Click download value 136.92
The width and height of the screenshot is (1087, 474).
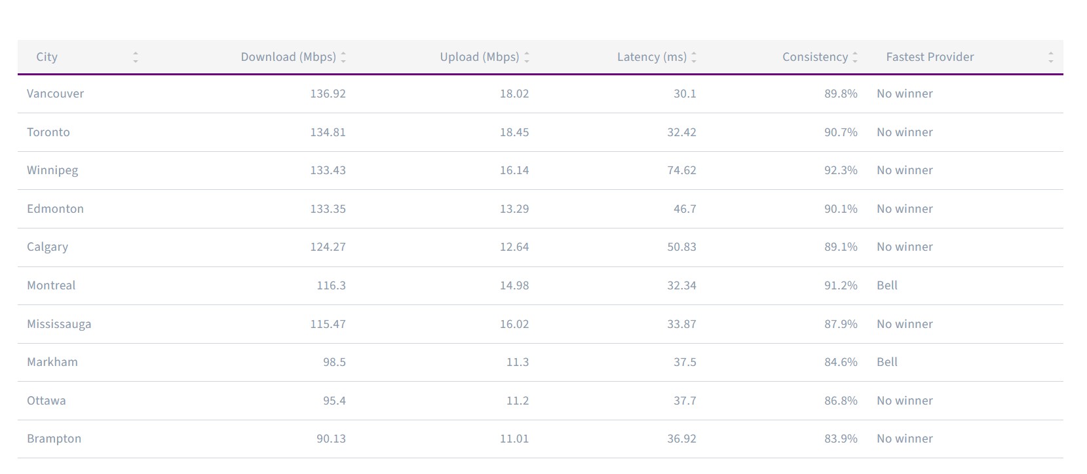click(x=328, y=94)
